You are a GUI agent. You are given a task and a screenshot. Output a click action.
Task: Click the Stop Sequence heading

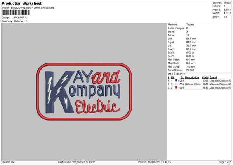[176, 73]
